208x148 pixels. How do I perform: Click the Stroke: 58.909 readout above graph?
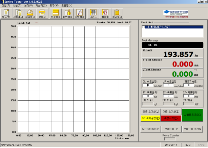click(106, 23)
